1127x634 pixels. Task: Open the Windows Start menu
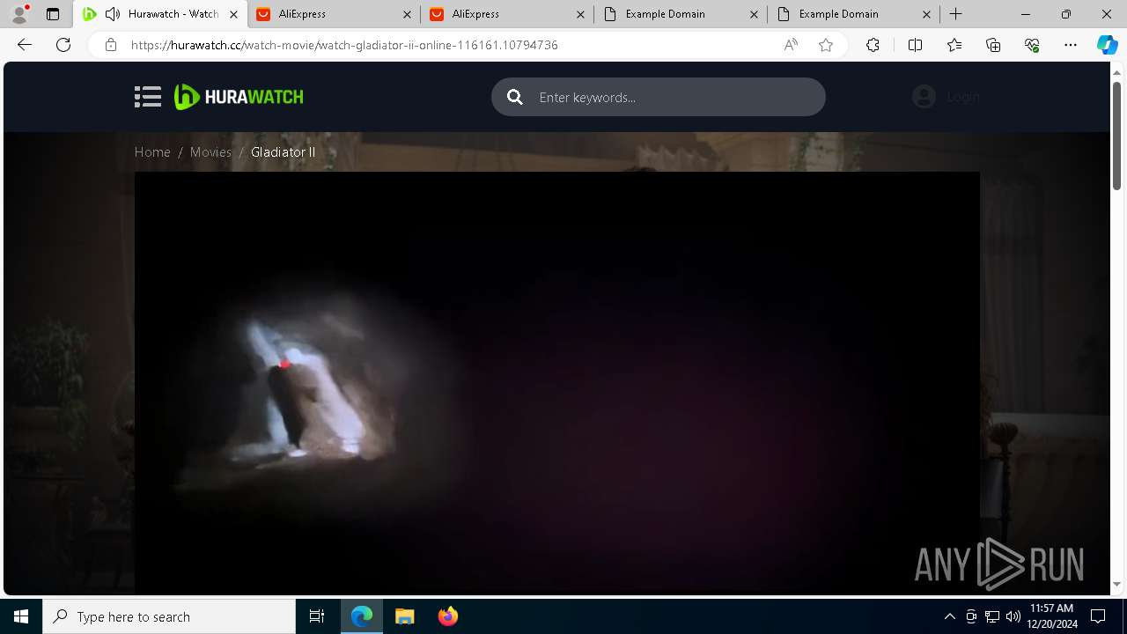[21, 616]
